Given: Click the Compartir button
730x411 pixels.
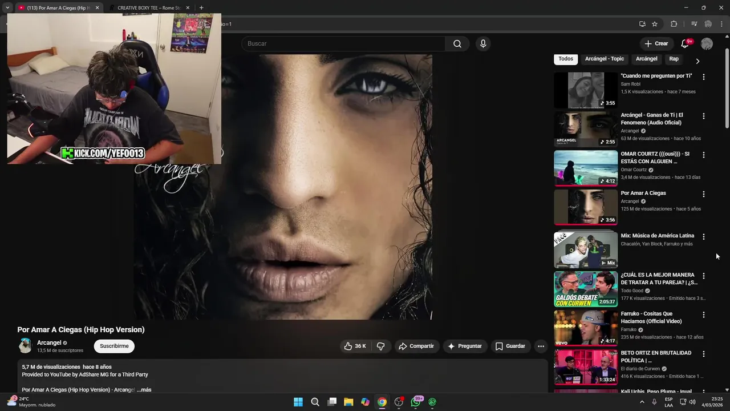Looking at the screenshot, I should click(x=416, y=346).
